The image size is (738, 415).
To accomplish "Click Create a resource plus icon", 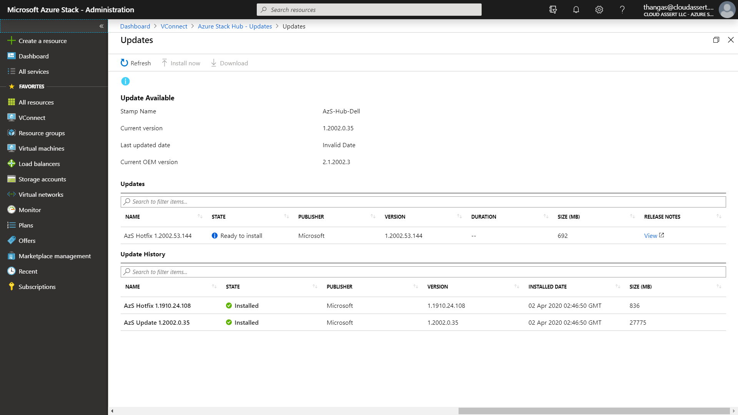I will click(11, 40).
